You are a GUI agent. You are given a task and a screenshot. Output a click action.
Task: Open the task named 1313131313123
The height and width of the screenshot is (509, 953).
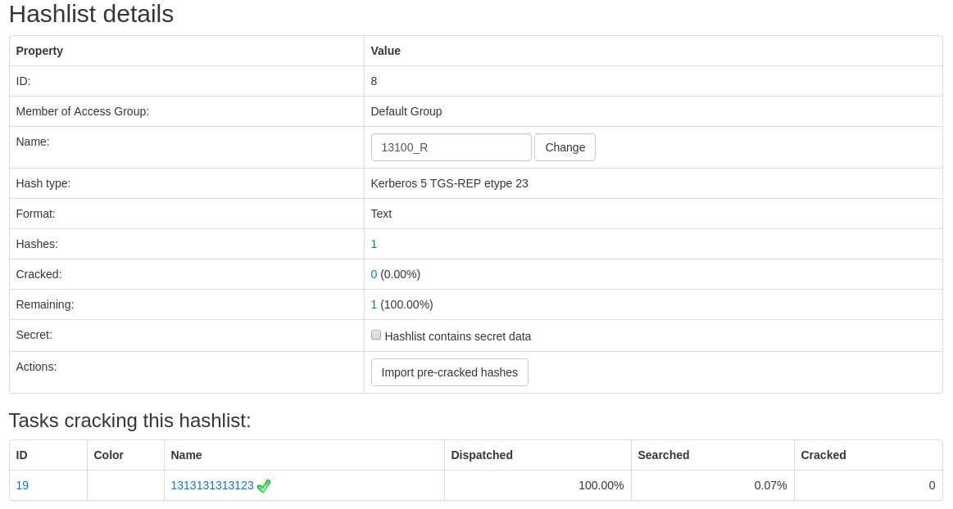(x=211, y=485)
